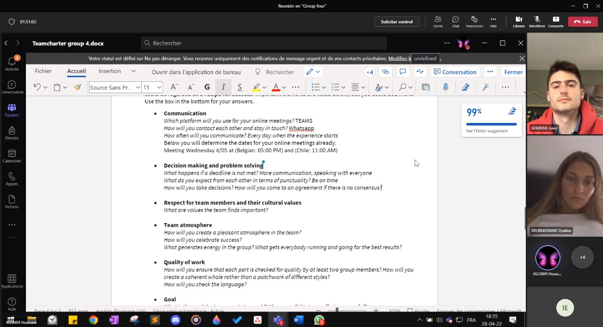Show more apps ellipsis in Teams sidebar

(12, 225)
